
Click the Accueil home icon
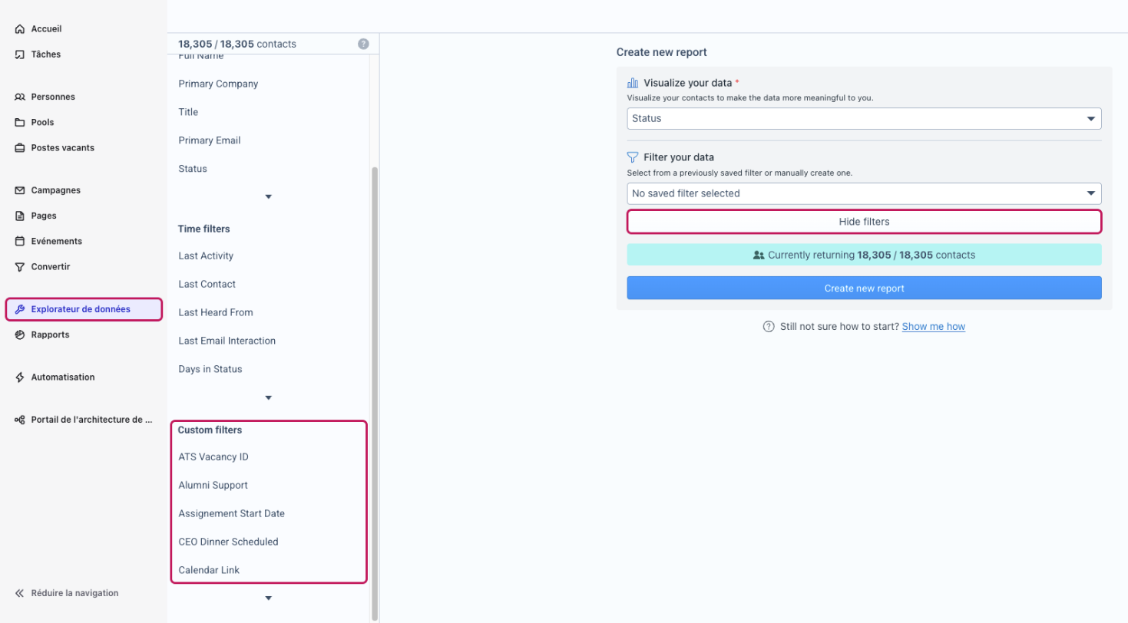tap(20, 29)
